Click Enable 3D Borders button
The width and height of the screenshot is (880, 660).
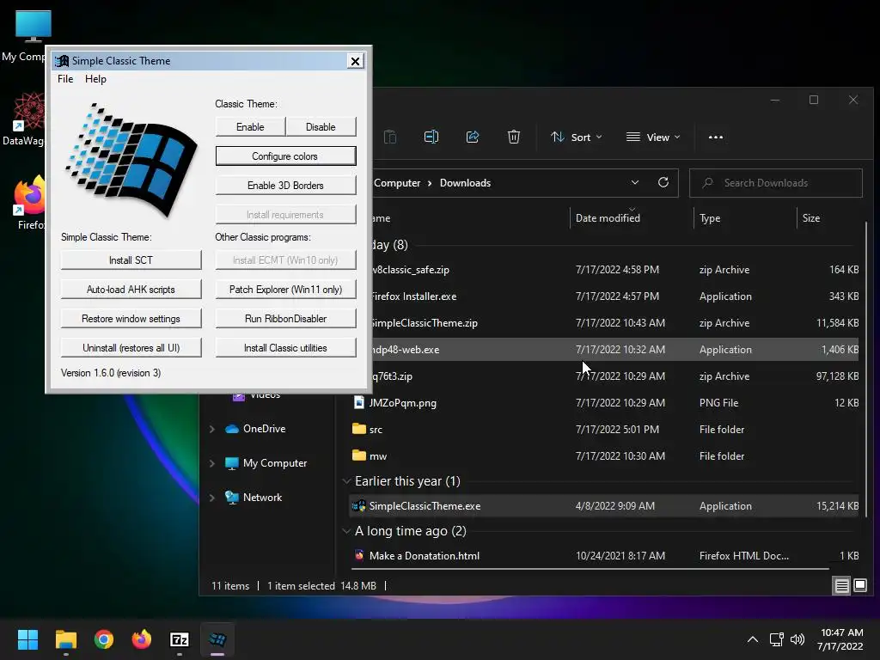(x=285, y=186)
